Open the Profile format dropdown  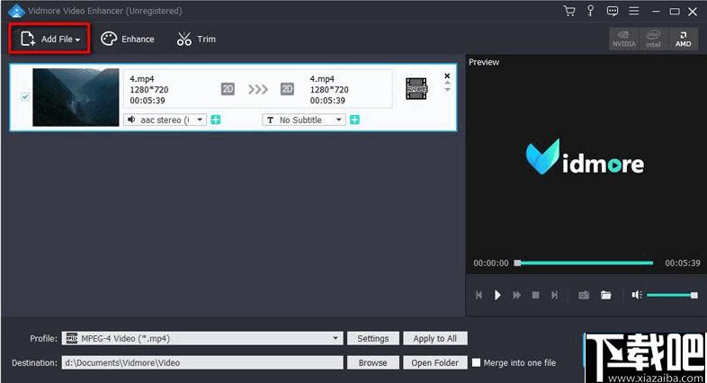coord(202,338)
